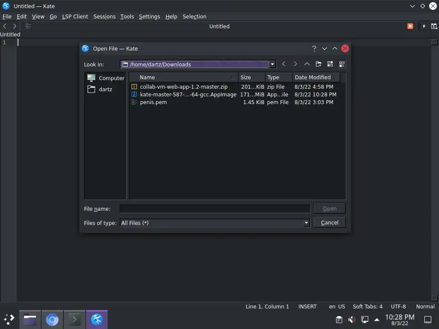This screenshot has height=329, width=439.
Task: Open the Sessions menu
Action: (x=105, y=17)
